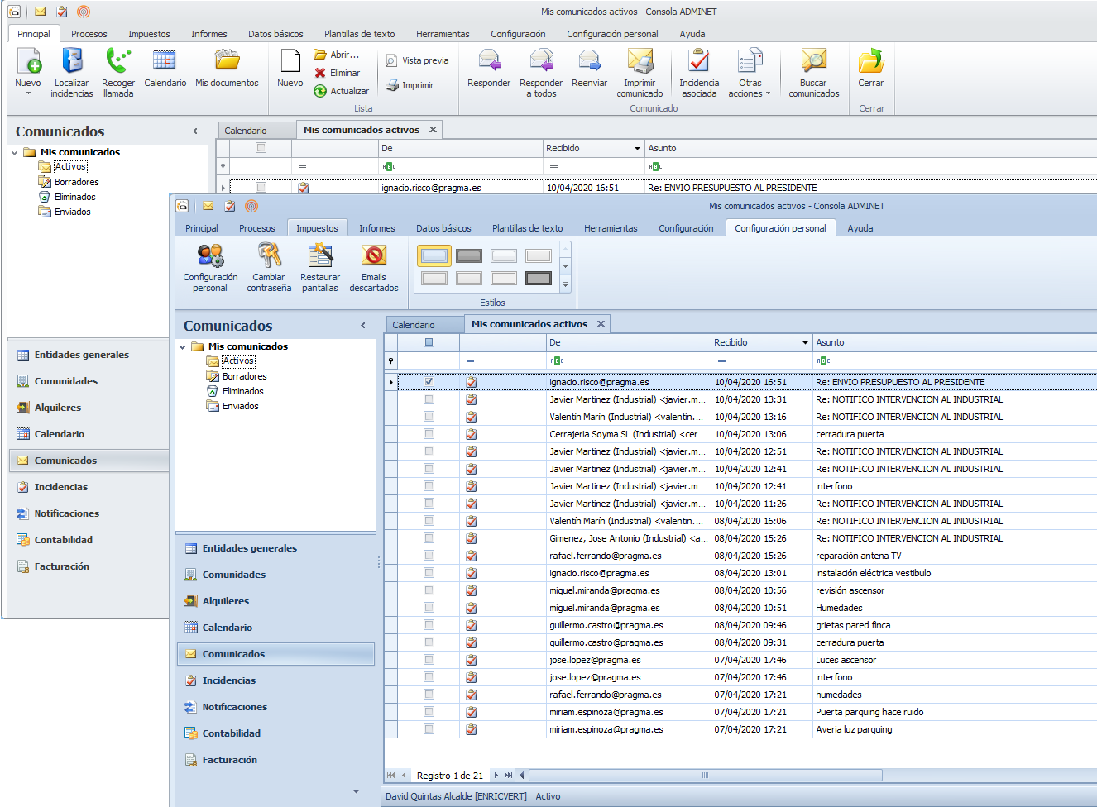Select the Borradores folder
The image size is (1097, 807).
click(x=244, y=376)
